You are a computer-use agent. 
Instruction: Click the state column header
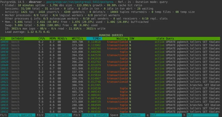(x=160, y=39)
